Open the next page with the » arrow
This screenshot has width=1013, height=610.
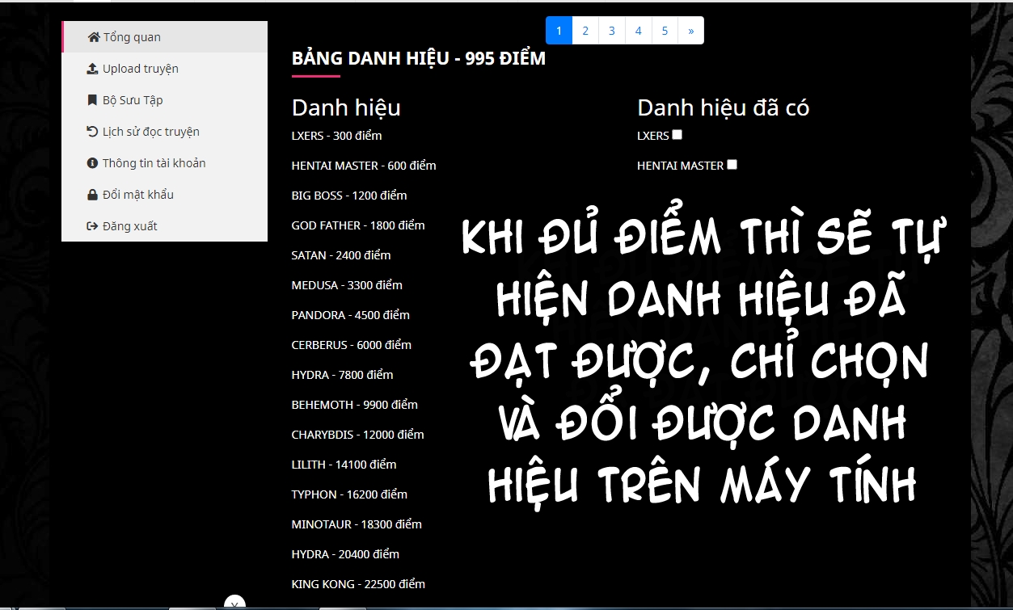pos(690,30)
